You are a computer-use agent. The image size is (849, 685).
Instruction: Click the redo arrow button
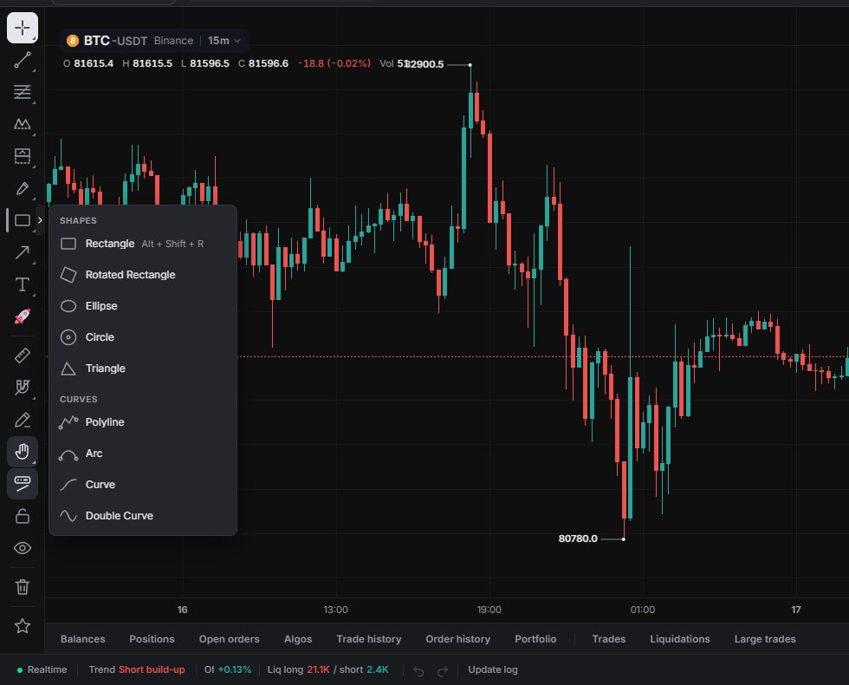click(443, 671)
